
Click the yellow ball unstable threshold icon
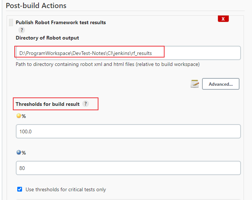[x=19, y=116]
